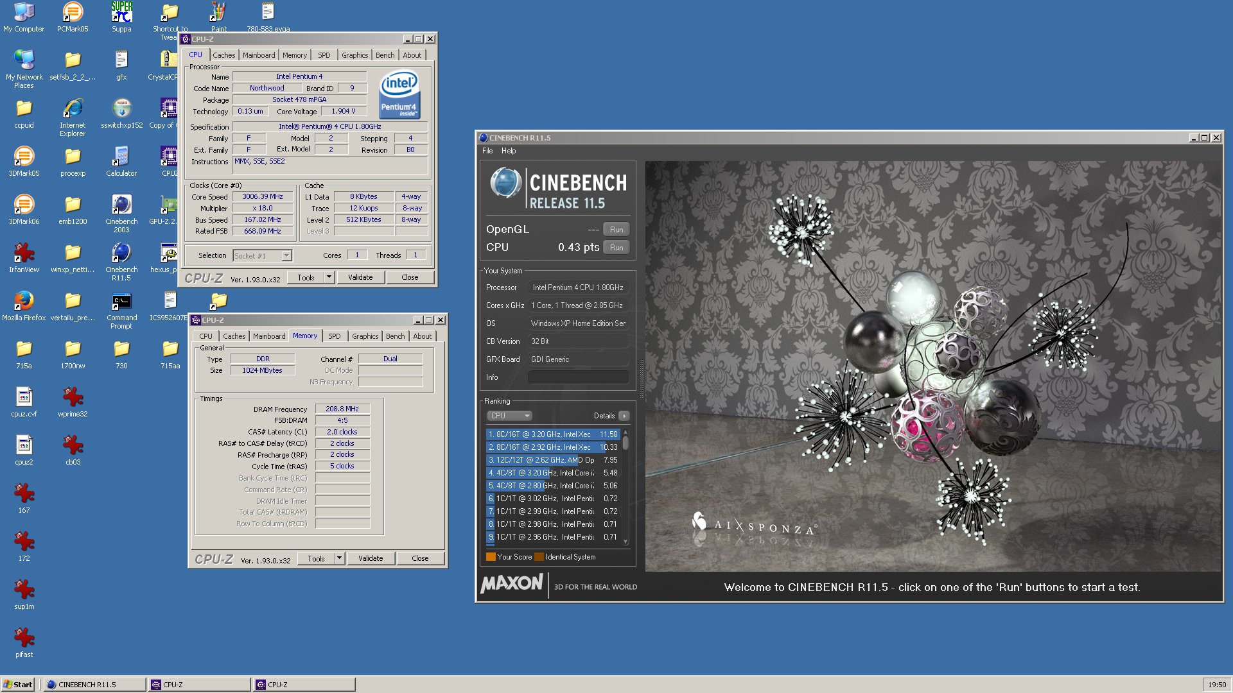This screenshot has height=693, width=1233.
Task: Click DRAM Frequency value 208.8 MHz
Action: click(342, 409)
